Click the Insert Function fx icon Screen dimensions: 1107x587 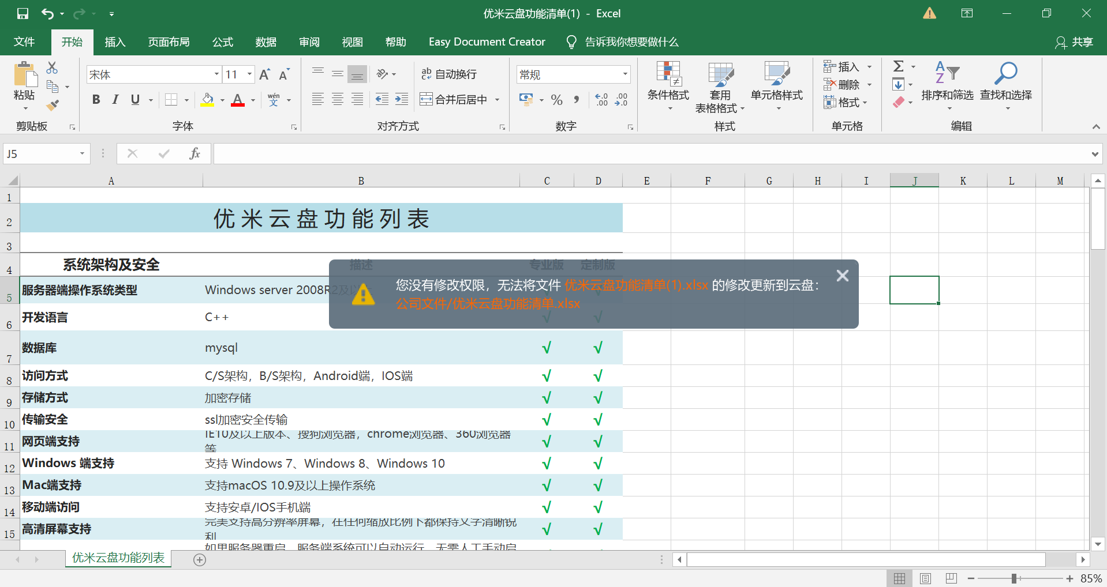coord(195,153)
